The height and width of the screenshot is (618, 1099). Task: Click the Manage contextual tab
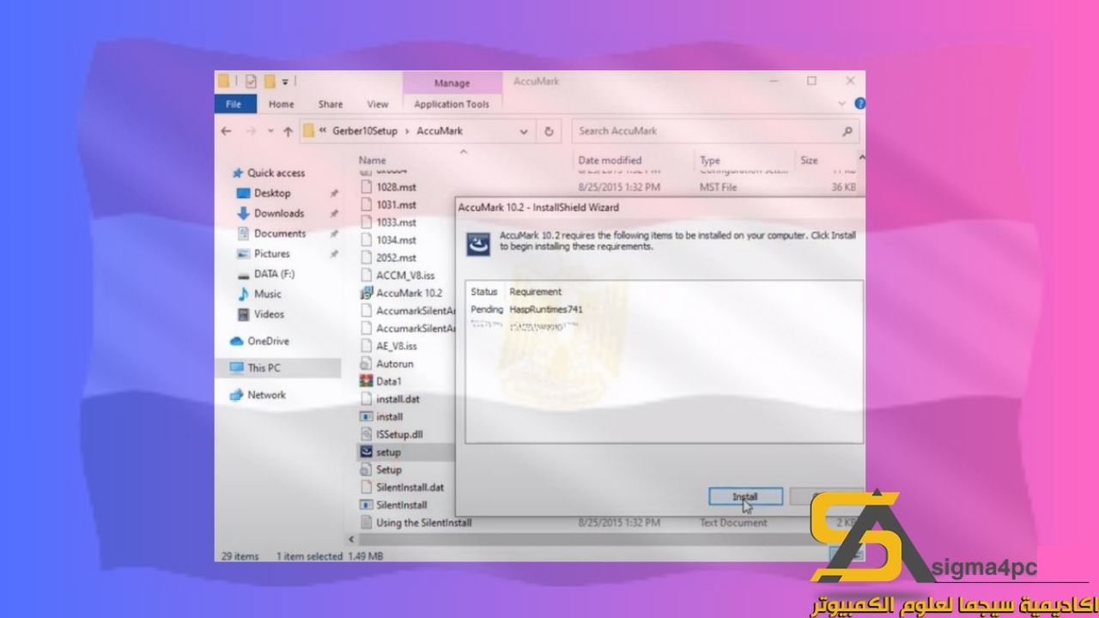click(x=452, y=83)
